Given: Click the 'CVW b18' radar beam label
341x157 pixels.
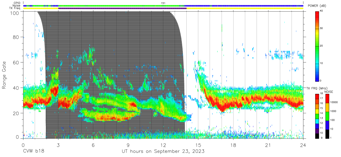Looking at the screenshot, I should pos(34,151).
